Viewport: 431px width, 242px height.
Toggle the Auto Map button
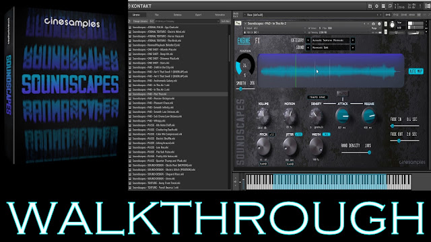click(416, 71)
